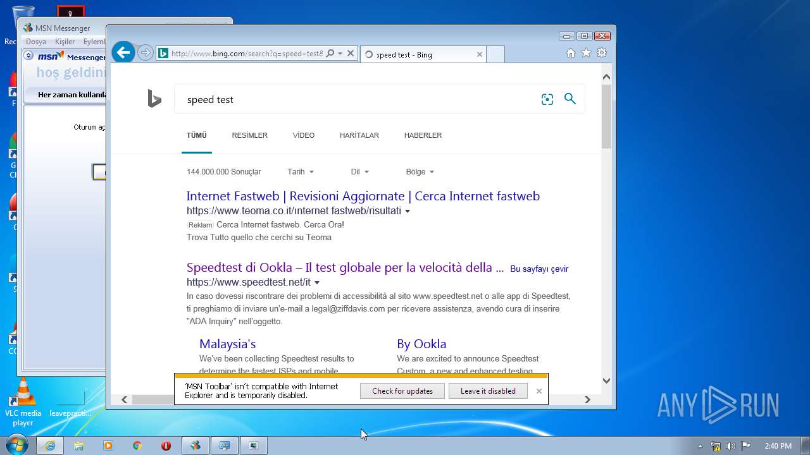810x455 pixels.
Task: Click the vertical scrollbar thumb
Action: point(606,116)
